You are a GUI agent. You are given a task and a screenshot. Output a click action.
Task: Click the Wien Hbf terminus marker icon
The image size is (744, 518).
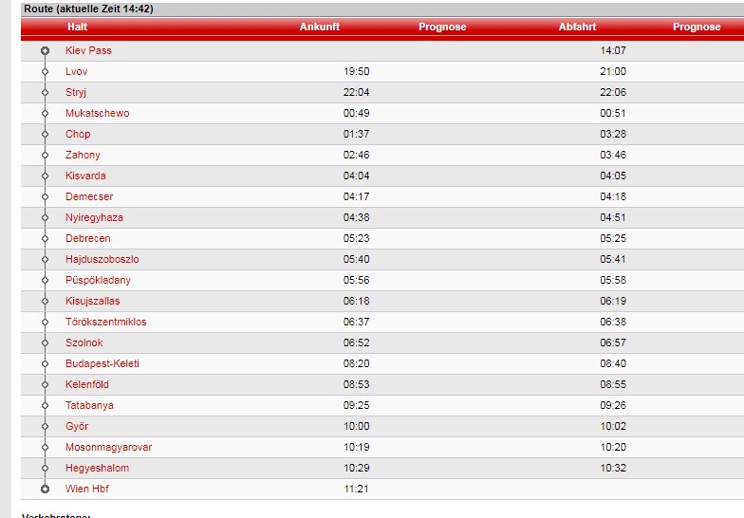click(45, 489)
